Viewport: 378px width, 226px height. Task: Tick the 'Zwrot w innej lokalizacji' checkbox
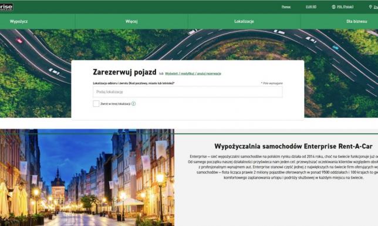pyautogui.click(x=96, y=103)
